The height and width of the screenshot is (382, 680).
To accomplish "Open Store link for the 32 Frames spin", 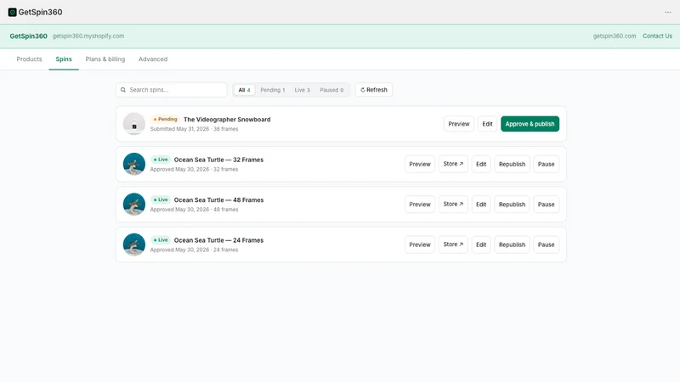I will 453,164.
